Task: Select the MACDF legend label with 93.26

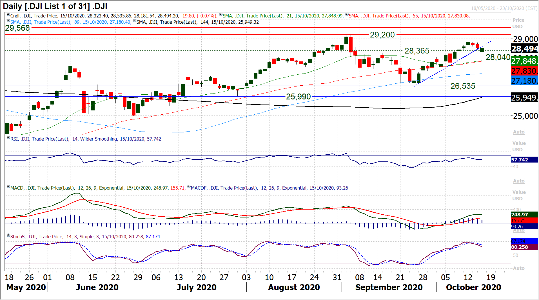Action: coord(269,188)
